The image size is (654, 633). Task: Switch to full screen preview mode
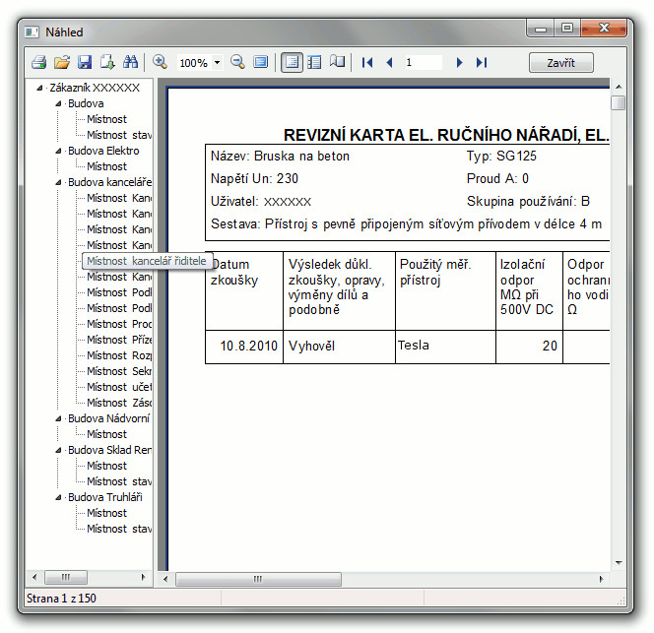coord(261,63)
